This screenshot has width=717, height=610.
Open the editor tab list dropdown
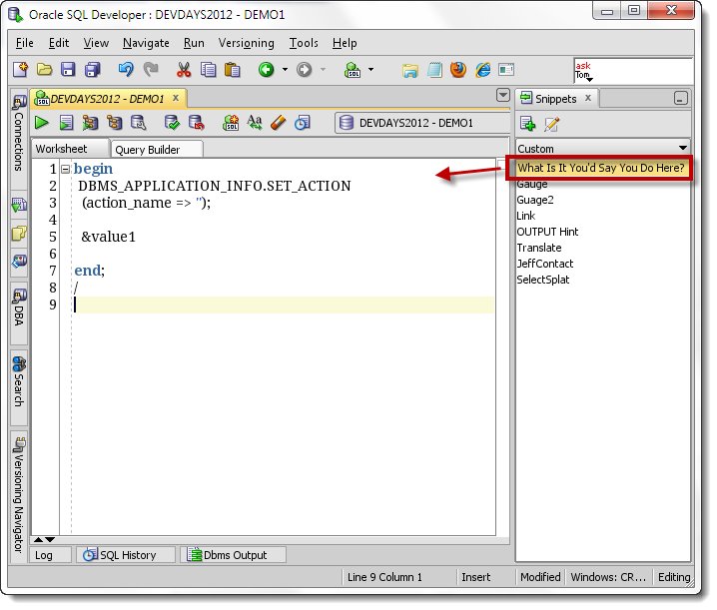pos(503,95)
